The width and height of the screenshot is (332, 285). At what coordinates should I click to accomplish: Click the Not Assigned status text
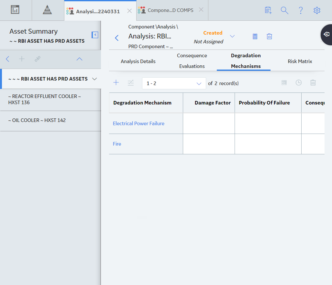pos(208,41)
